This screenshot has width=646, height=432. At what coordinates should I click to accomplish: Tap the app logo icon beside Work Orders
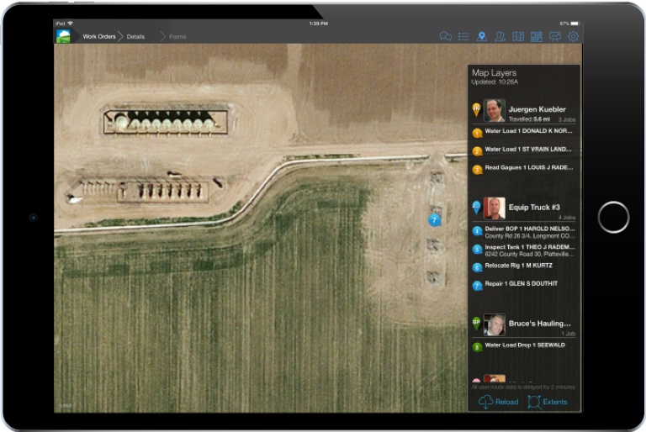click(63, 36)
